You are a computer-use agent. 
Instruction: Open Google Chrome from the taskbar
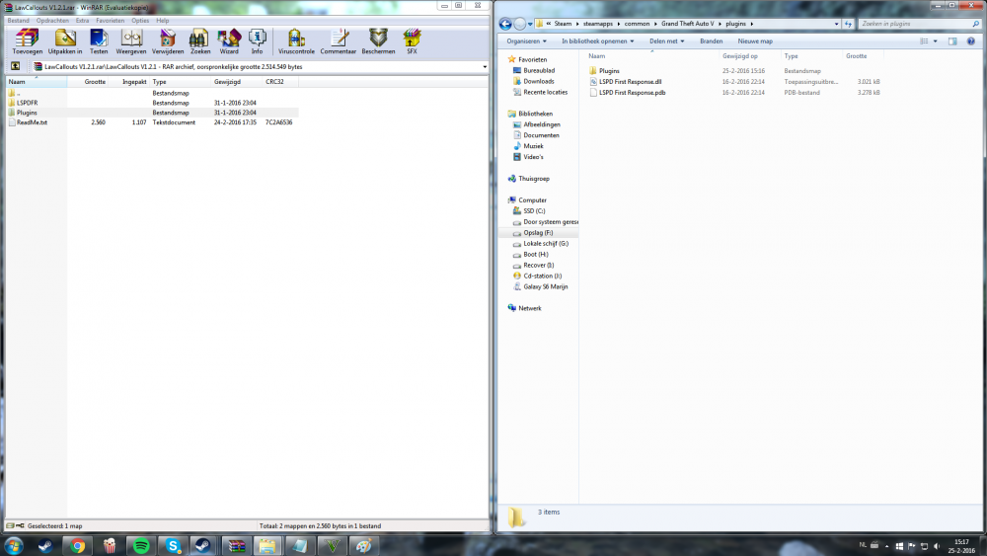[x=77, y=546]
